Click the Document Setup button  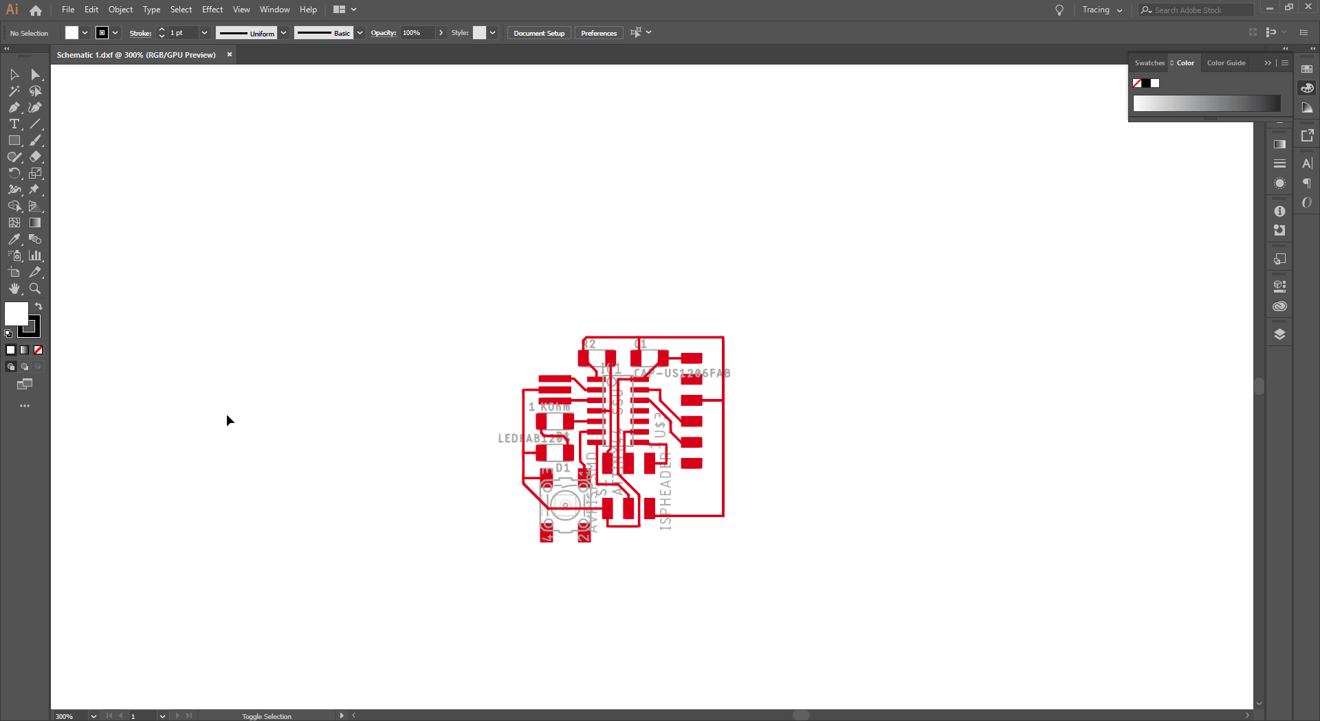click(x=538, y=32)
